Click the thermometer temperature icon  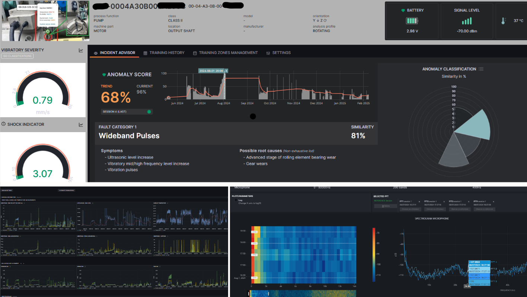tap(504, 21)
